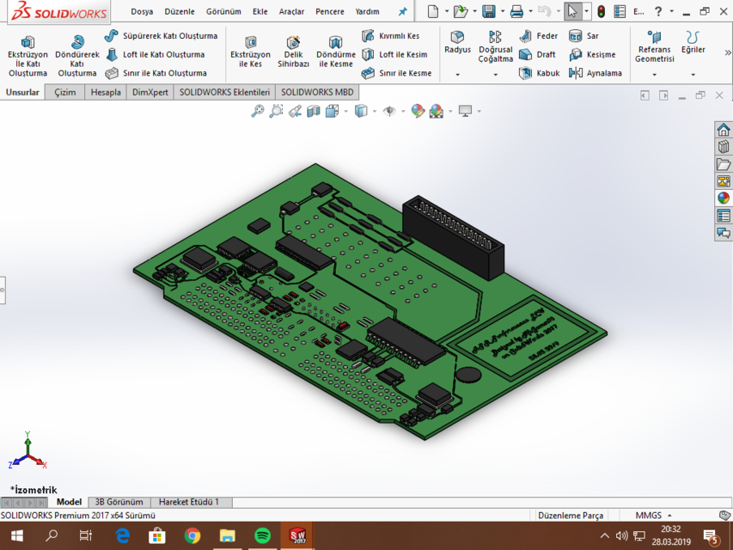733x550 pixels.
Task: Expand the Display Style dropdown
Action: click(373, 112)
